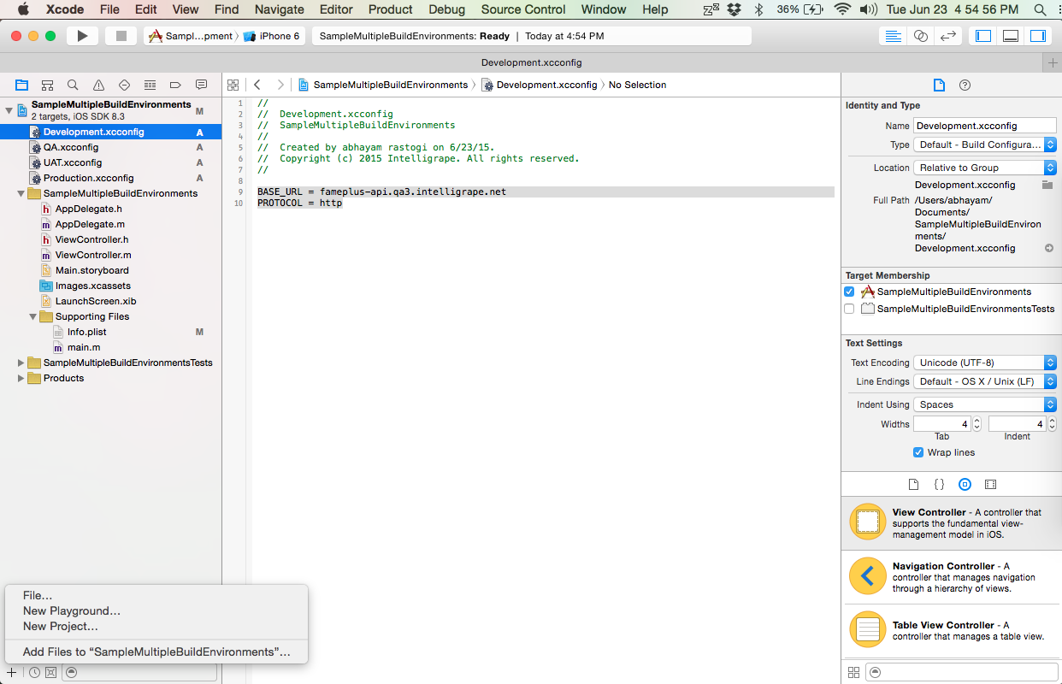This screenshot has width=1062, height=684.
Task: Choose File... from the add menu
Action: (156, 595)
